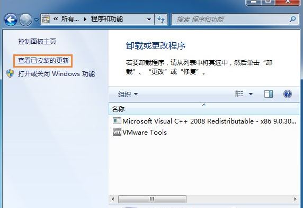Viewport: 303px width, 208px height.
Task: Open the 组织 menu
Action: [128, 94]
